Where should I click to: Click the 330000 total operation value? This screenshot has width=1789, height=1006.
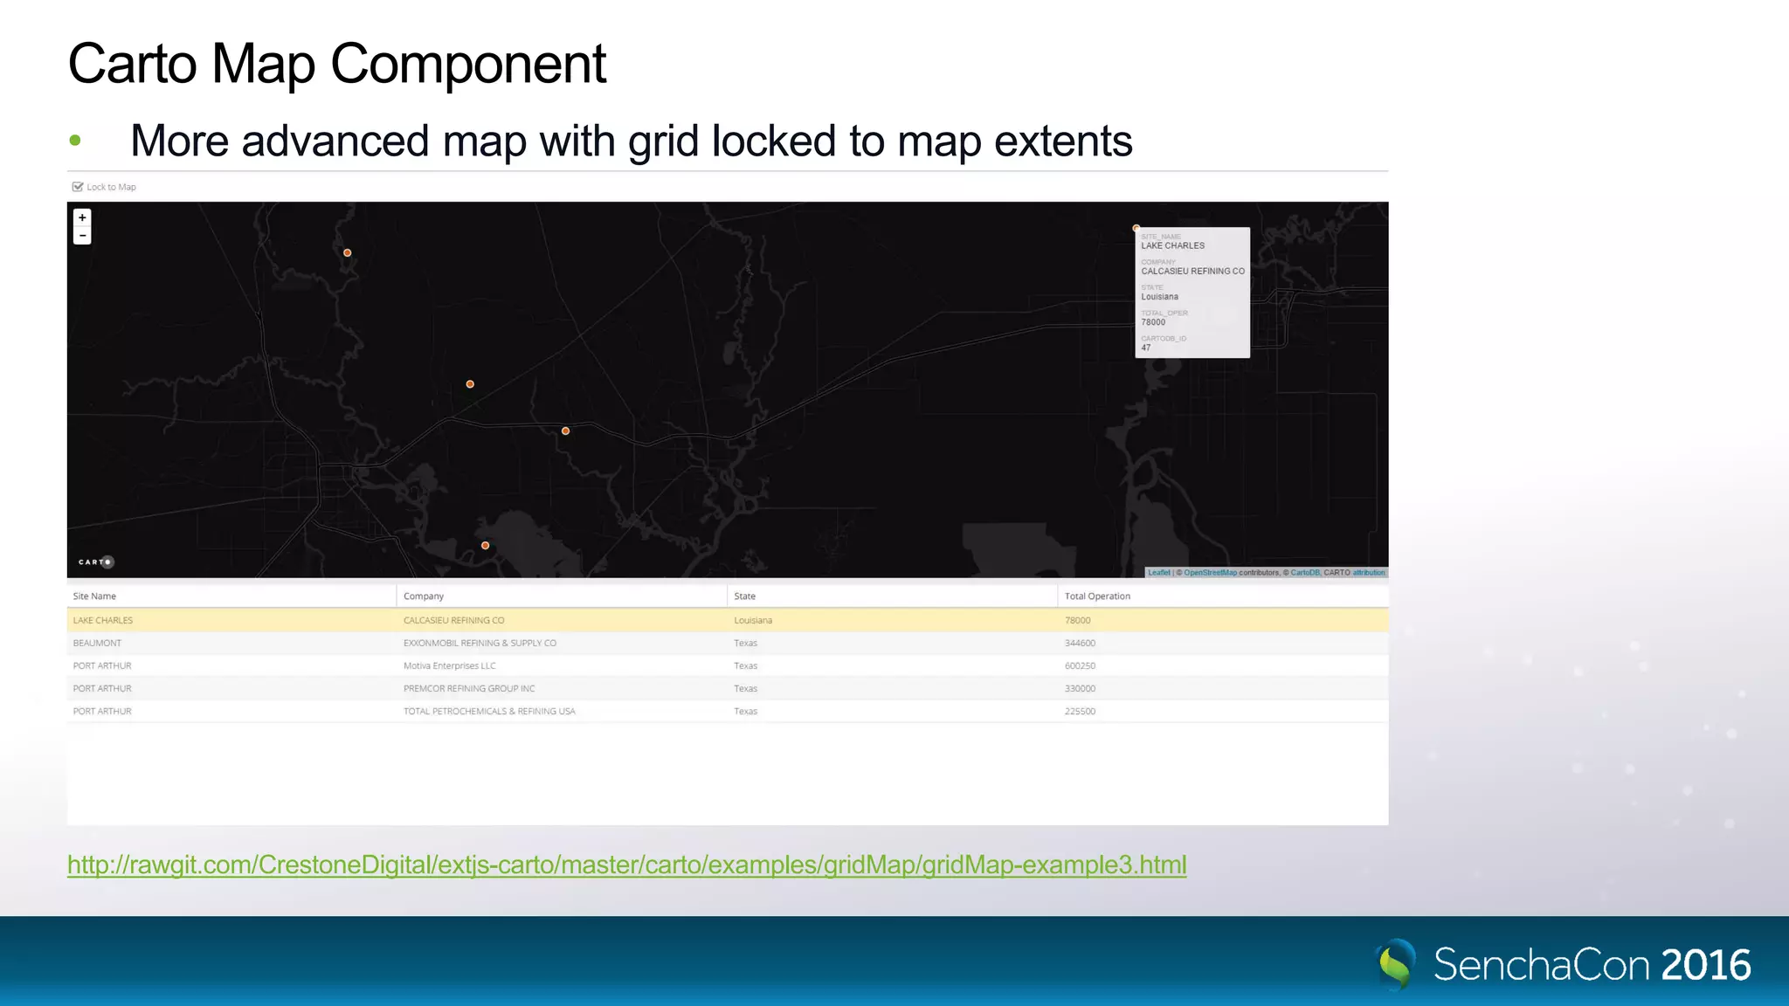coord(1080,688)
